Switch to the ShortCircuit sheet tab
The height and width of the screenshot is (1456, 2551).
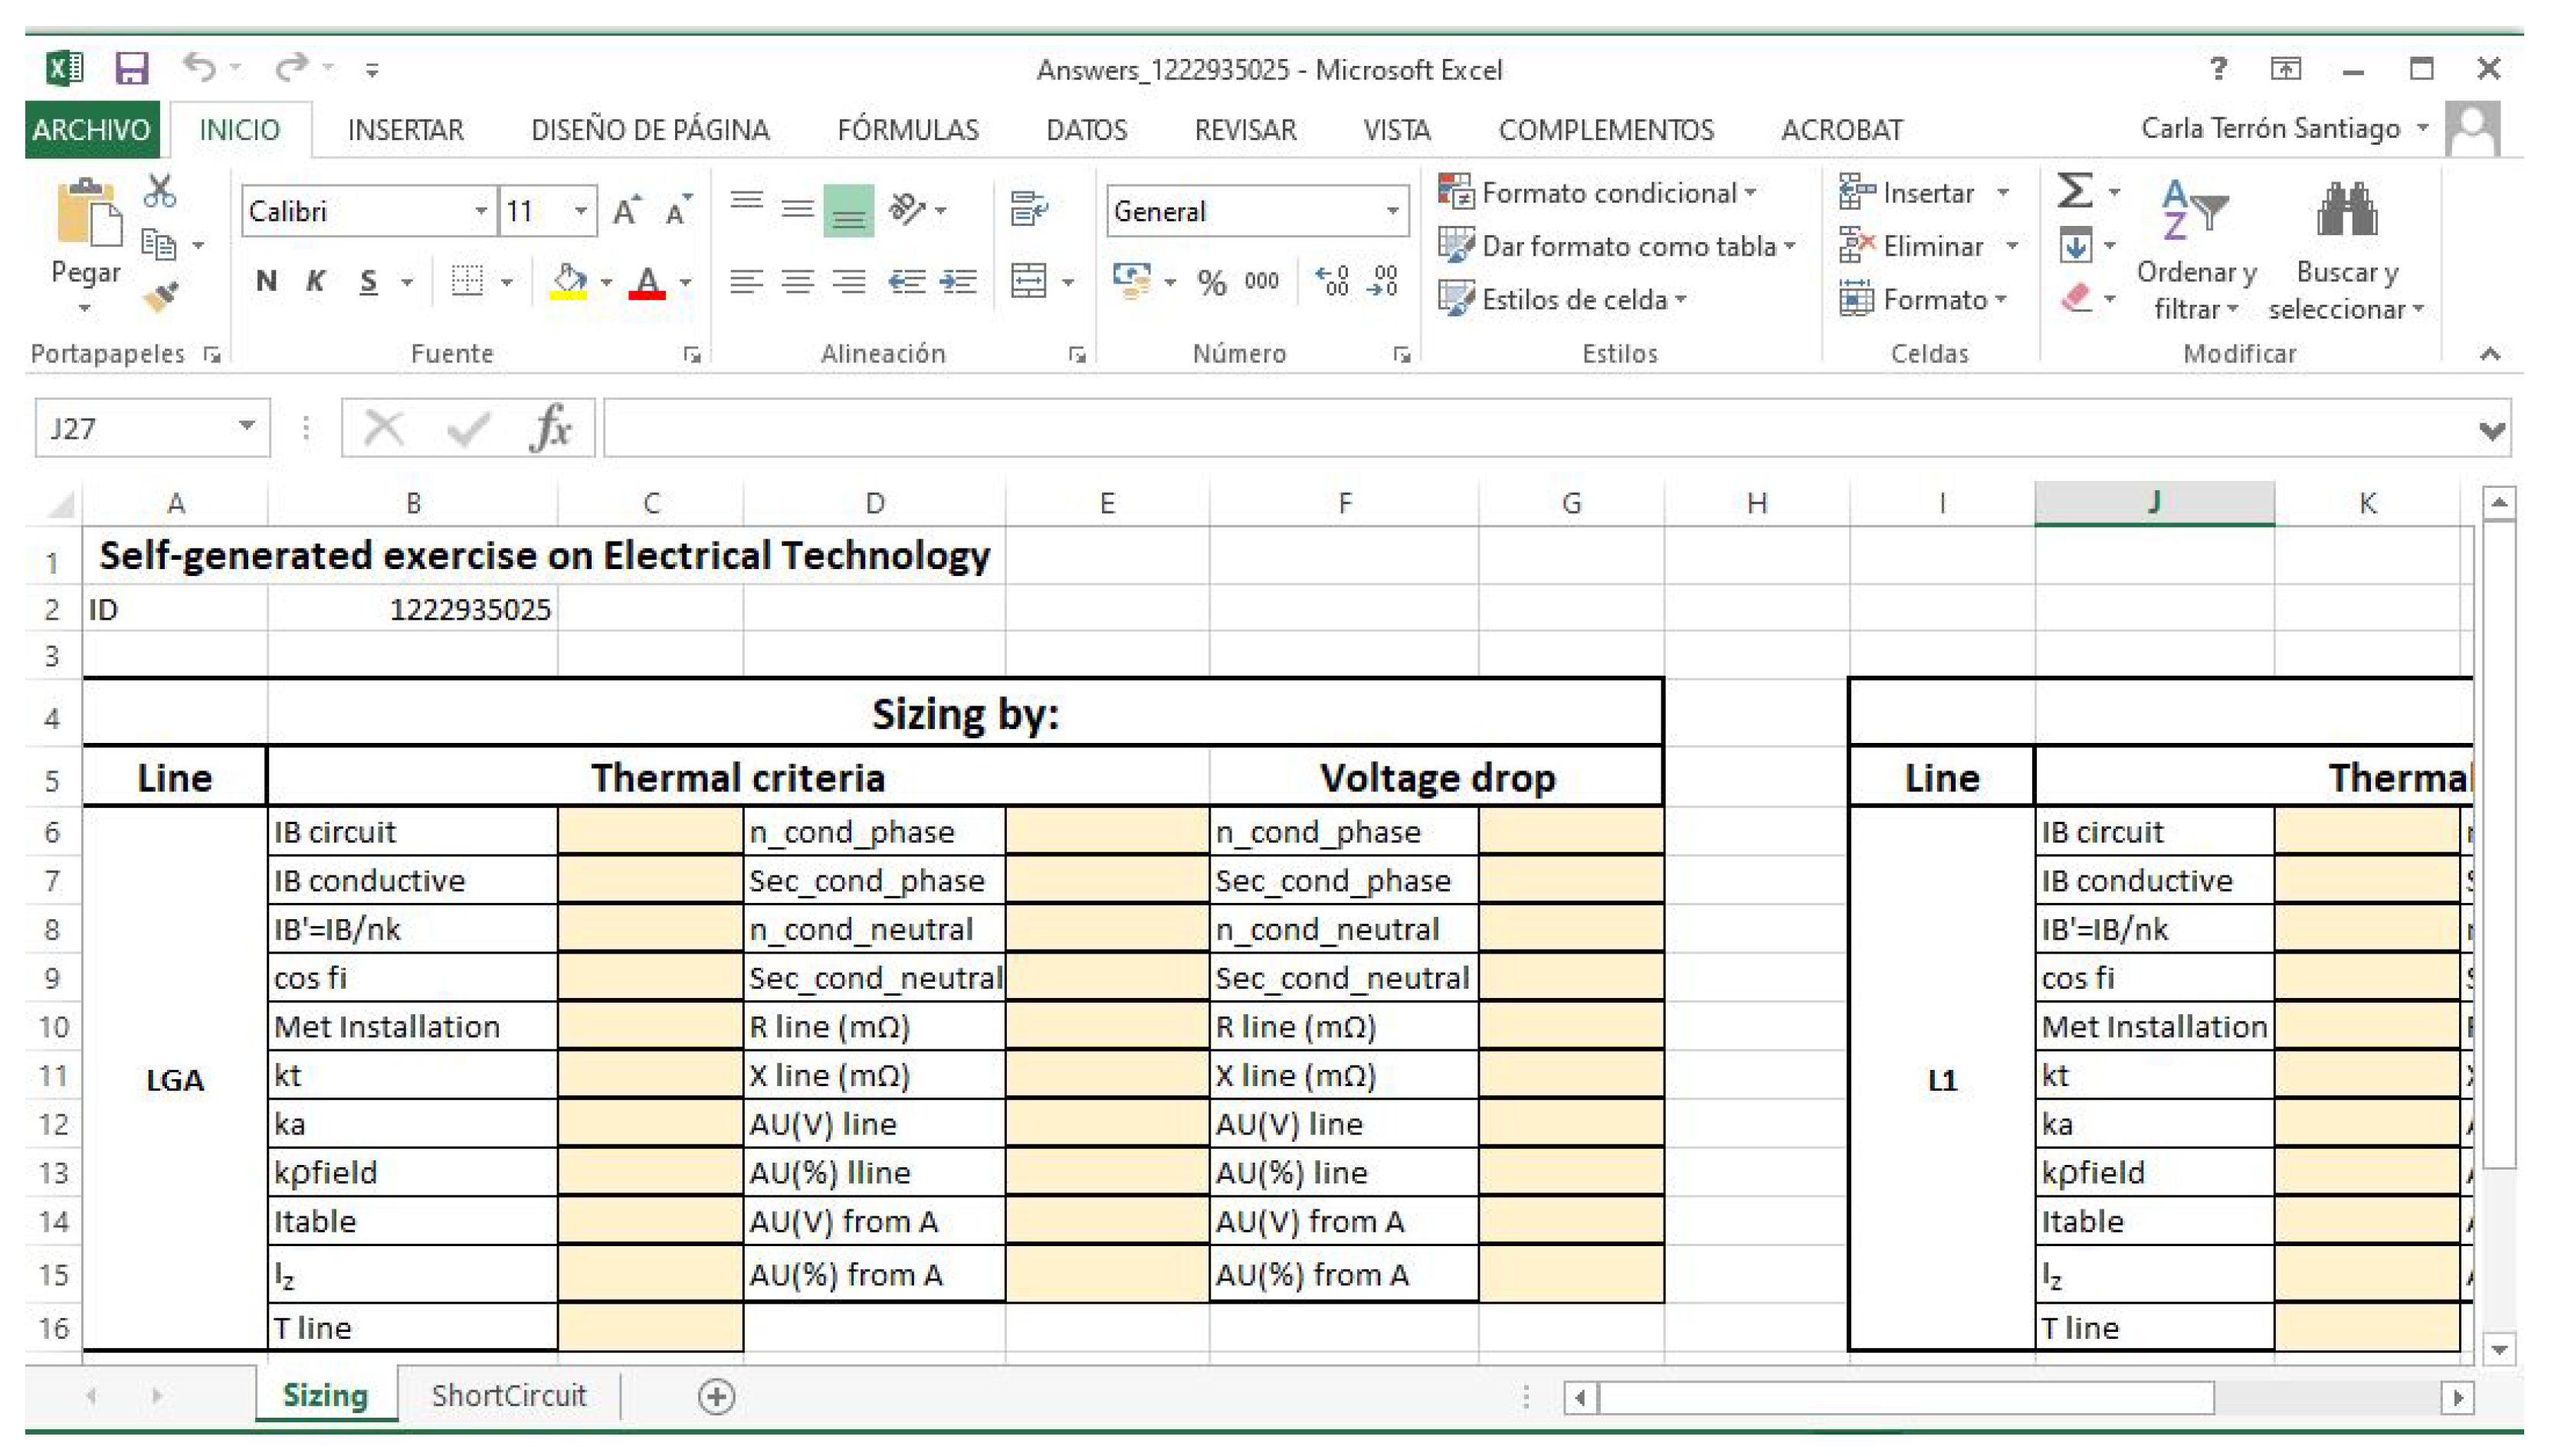tap(508, 1395)
